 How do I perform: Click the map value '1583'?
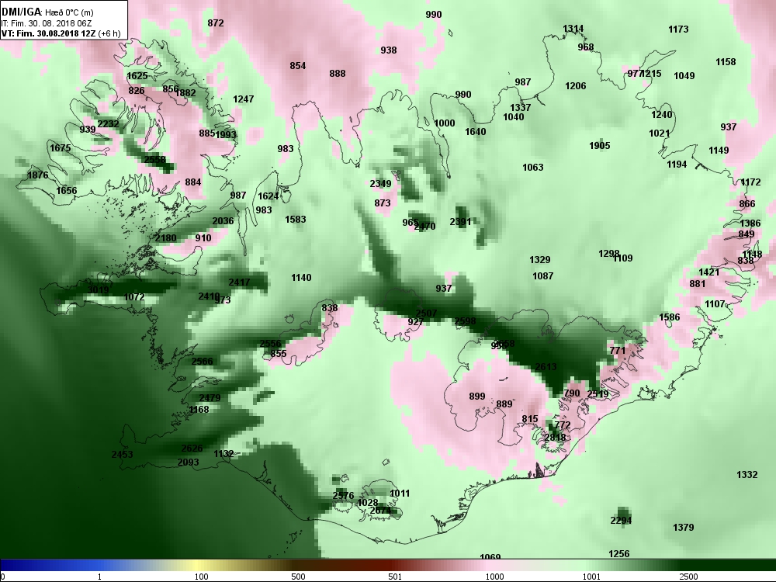coord(296,220)
